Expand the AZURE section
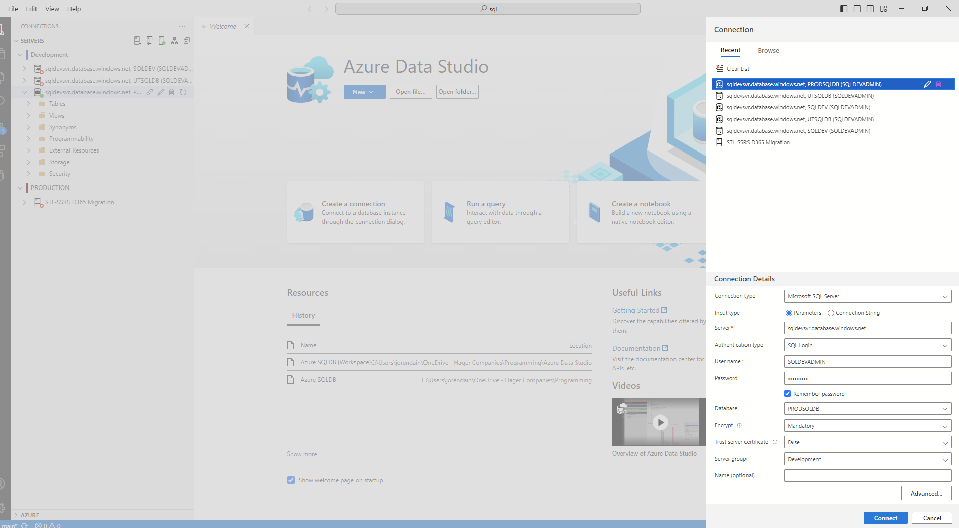 click(16, 515)
